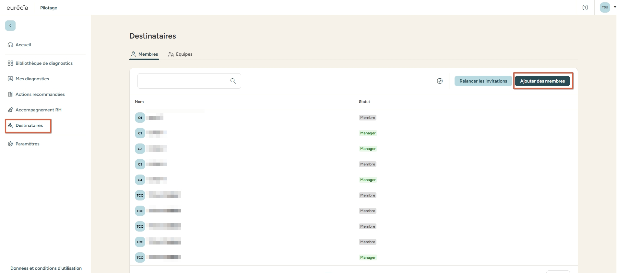Click the Mes diagnostics chart icon
This screenshot has width=617, height=273.
pos(10,79)
